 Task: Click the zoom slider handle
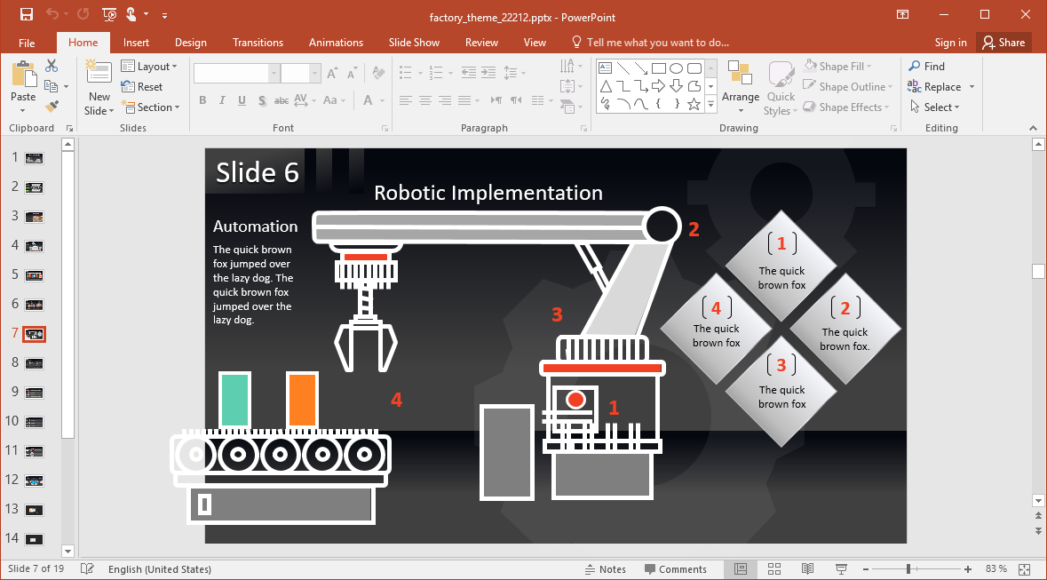coord(908,568)
